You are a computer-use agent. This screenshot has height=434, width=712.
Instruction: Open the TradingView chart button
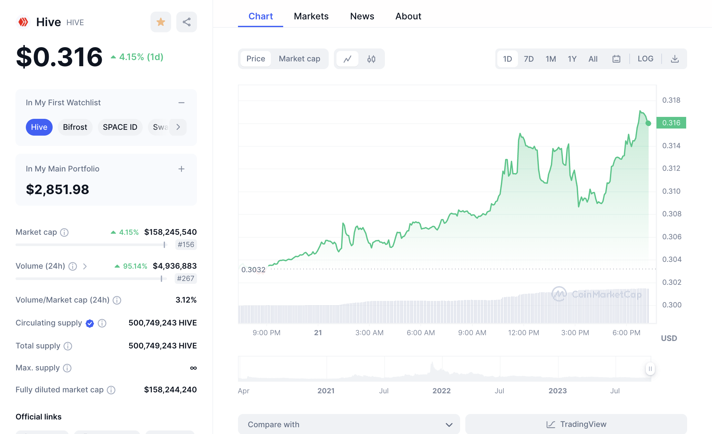coord(576,424)
